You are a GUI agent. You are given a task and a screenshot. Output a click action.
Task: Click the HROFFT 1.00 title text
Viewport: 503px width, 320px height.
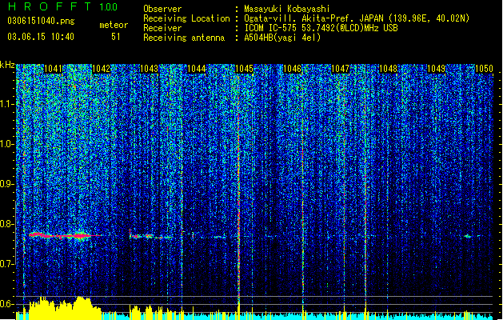(63, 6)
